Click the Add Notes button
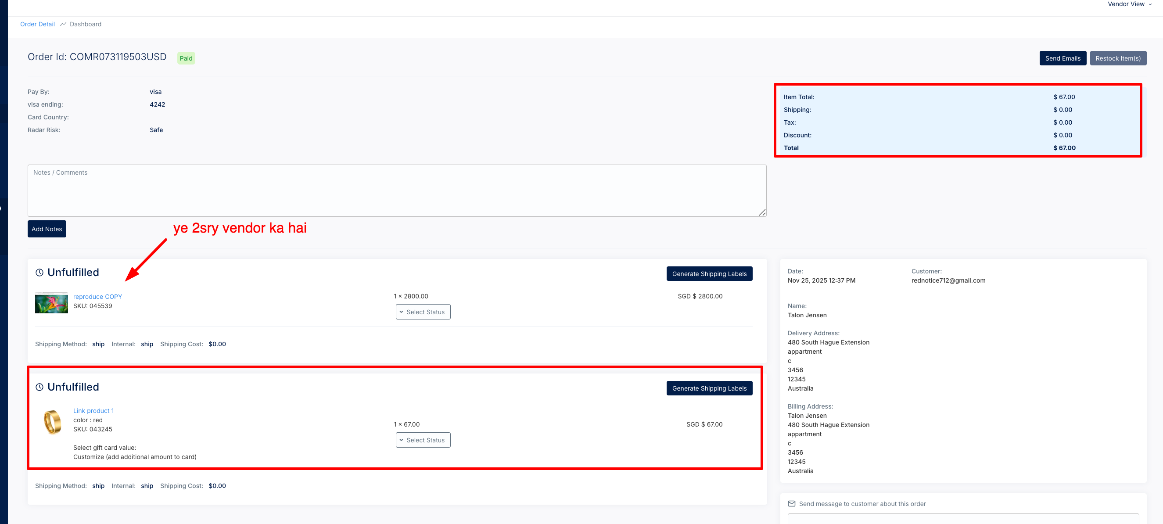This screenshot has width=1163, height=524. coord(47,229)
